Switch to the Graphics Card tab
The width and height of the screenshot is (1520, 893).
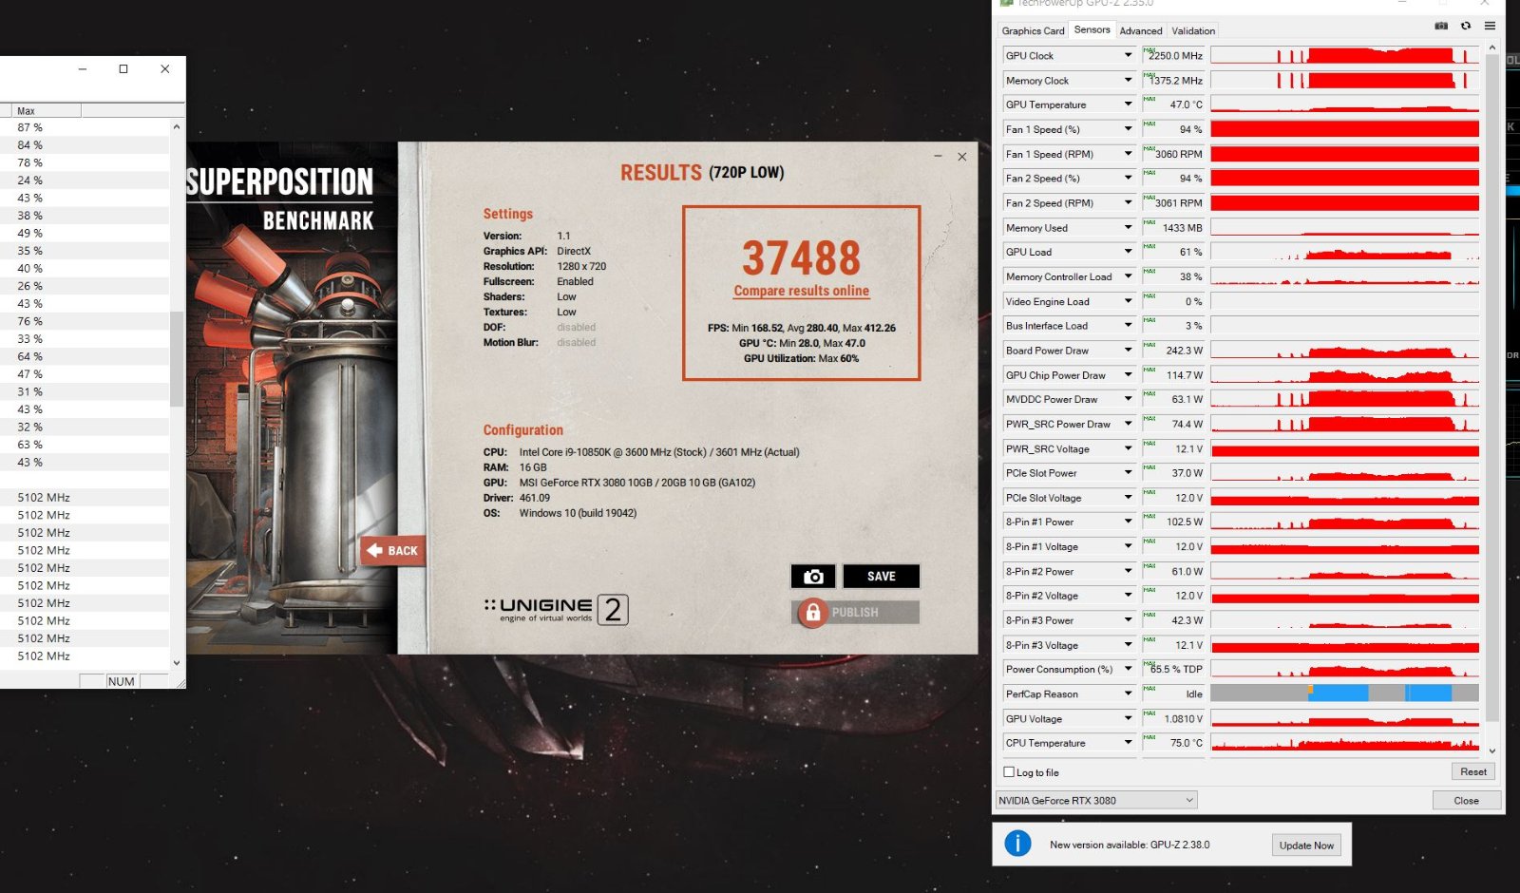tap(1033, 30)
